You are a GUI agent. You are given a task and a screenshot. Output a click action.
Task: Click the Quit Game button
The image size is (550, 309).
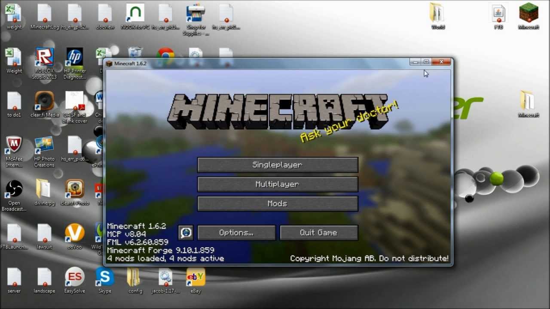point(319,233)
